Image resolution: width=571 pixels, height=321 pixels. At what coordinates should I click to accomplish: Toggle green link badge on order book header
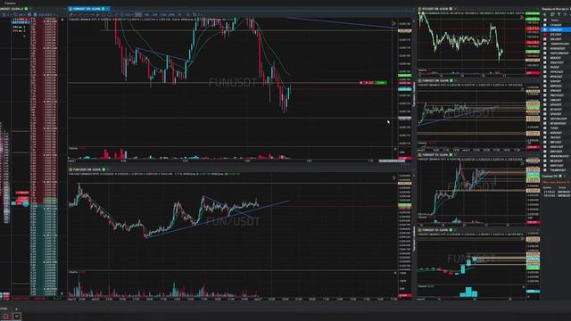[26, 9]
